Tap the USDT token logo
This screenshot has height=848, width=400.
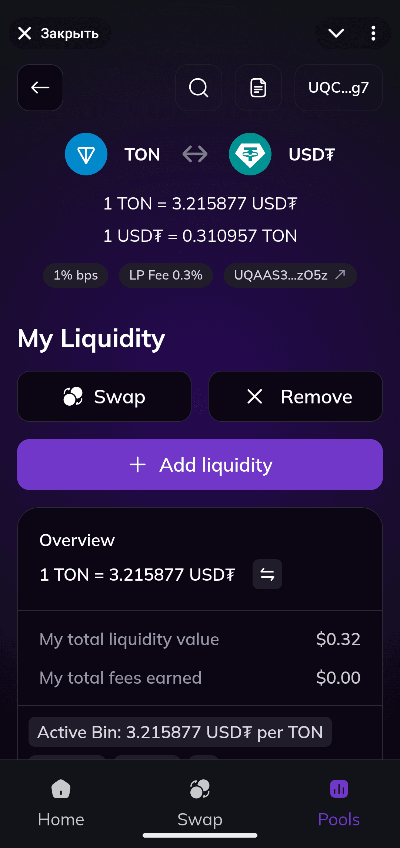(250, 154)
